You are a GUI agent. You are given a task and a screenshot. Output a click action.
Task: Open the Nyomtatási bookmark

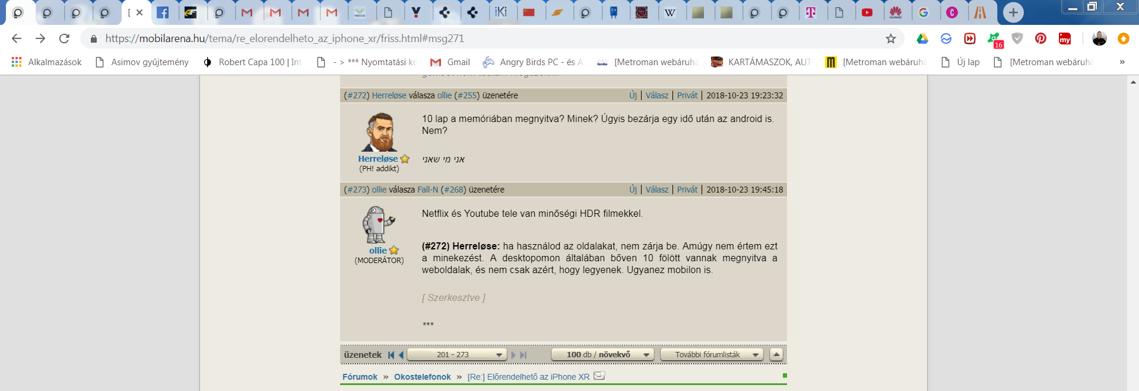[366, 62]
